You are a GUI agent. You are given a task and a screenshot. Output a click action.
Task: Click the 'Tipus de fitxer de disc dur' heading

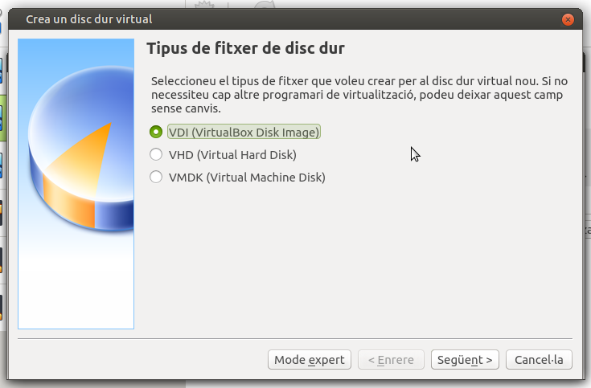(x=245, y=49)
